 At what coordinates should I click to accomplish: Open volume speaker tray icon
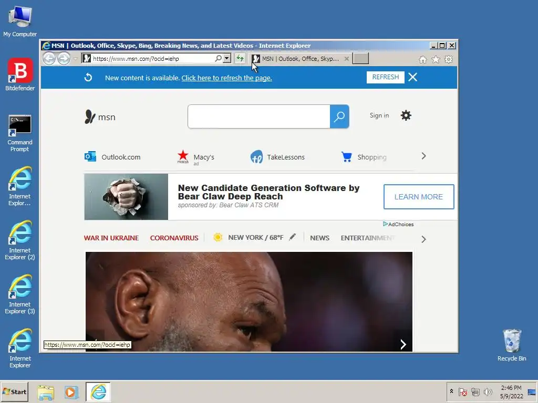(x=488, y=391)
